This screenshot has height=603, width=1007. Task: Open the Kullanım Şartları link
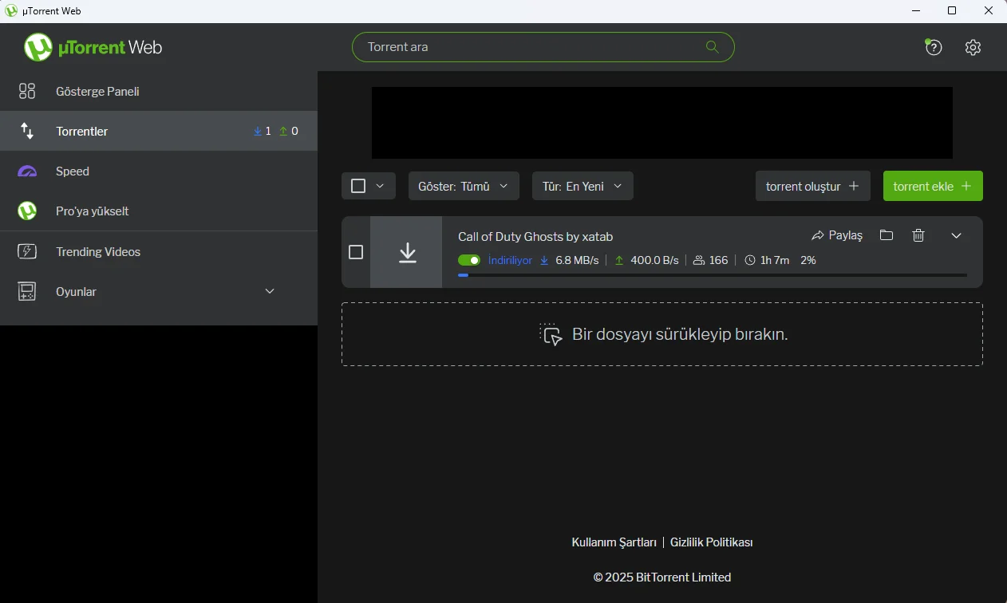614,542
